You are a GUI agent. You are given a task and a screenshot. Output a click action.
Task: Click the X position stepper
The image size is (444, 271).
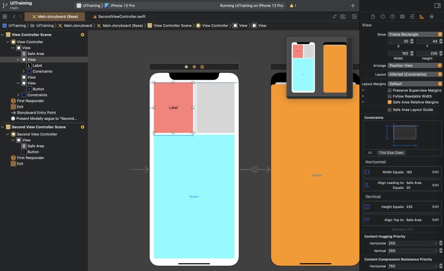(x=412, y=41)
